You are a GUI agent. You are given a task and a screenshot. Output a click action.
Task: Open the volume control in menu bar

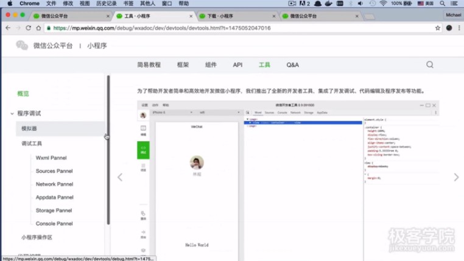coord(360,4)
